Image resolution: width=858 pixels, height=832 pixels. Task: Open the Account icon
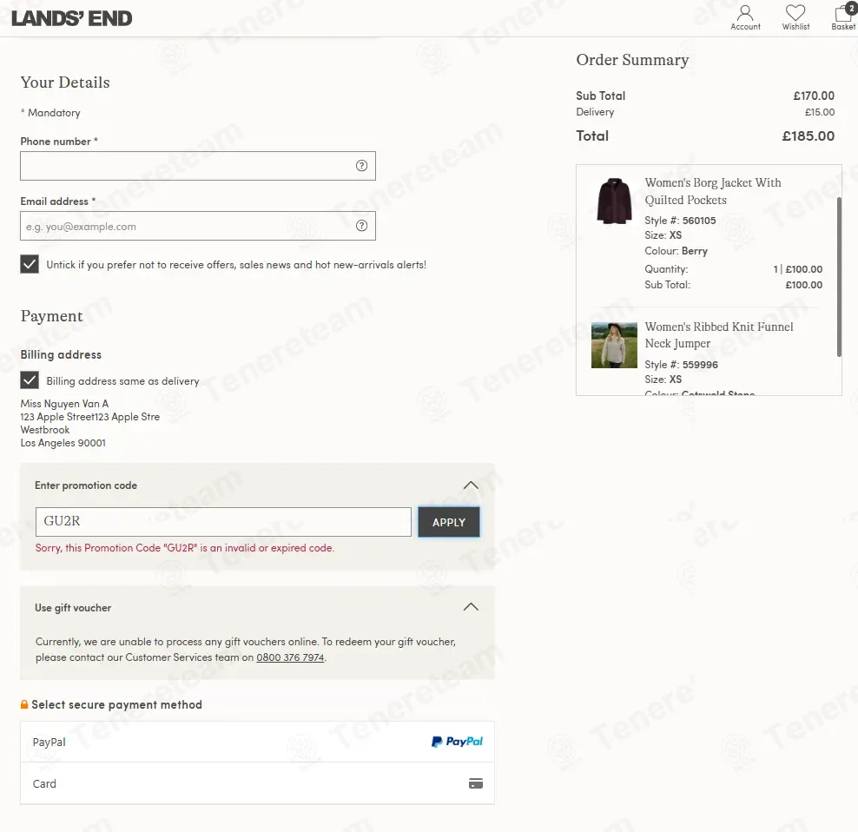coord(745,17)
